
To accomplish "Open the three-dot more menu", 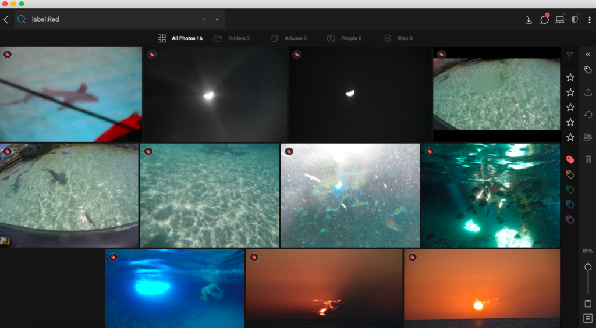I will (x=590, y=20).
